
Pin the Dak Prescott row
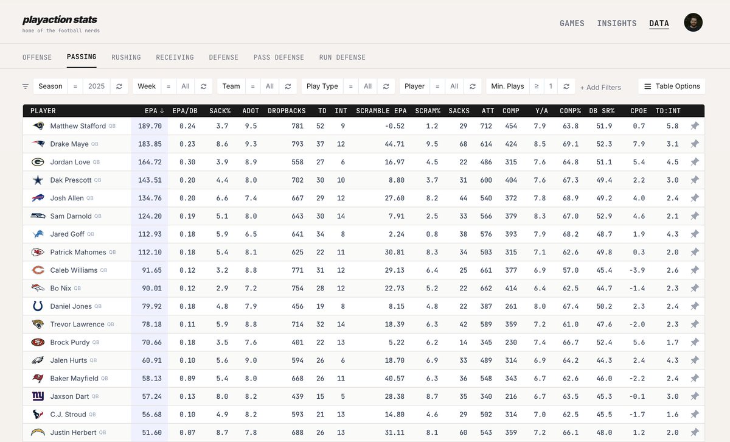695,180
